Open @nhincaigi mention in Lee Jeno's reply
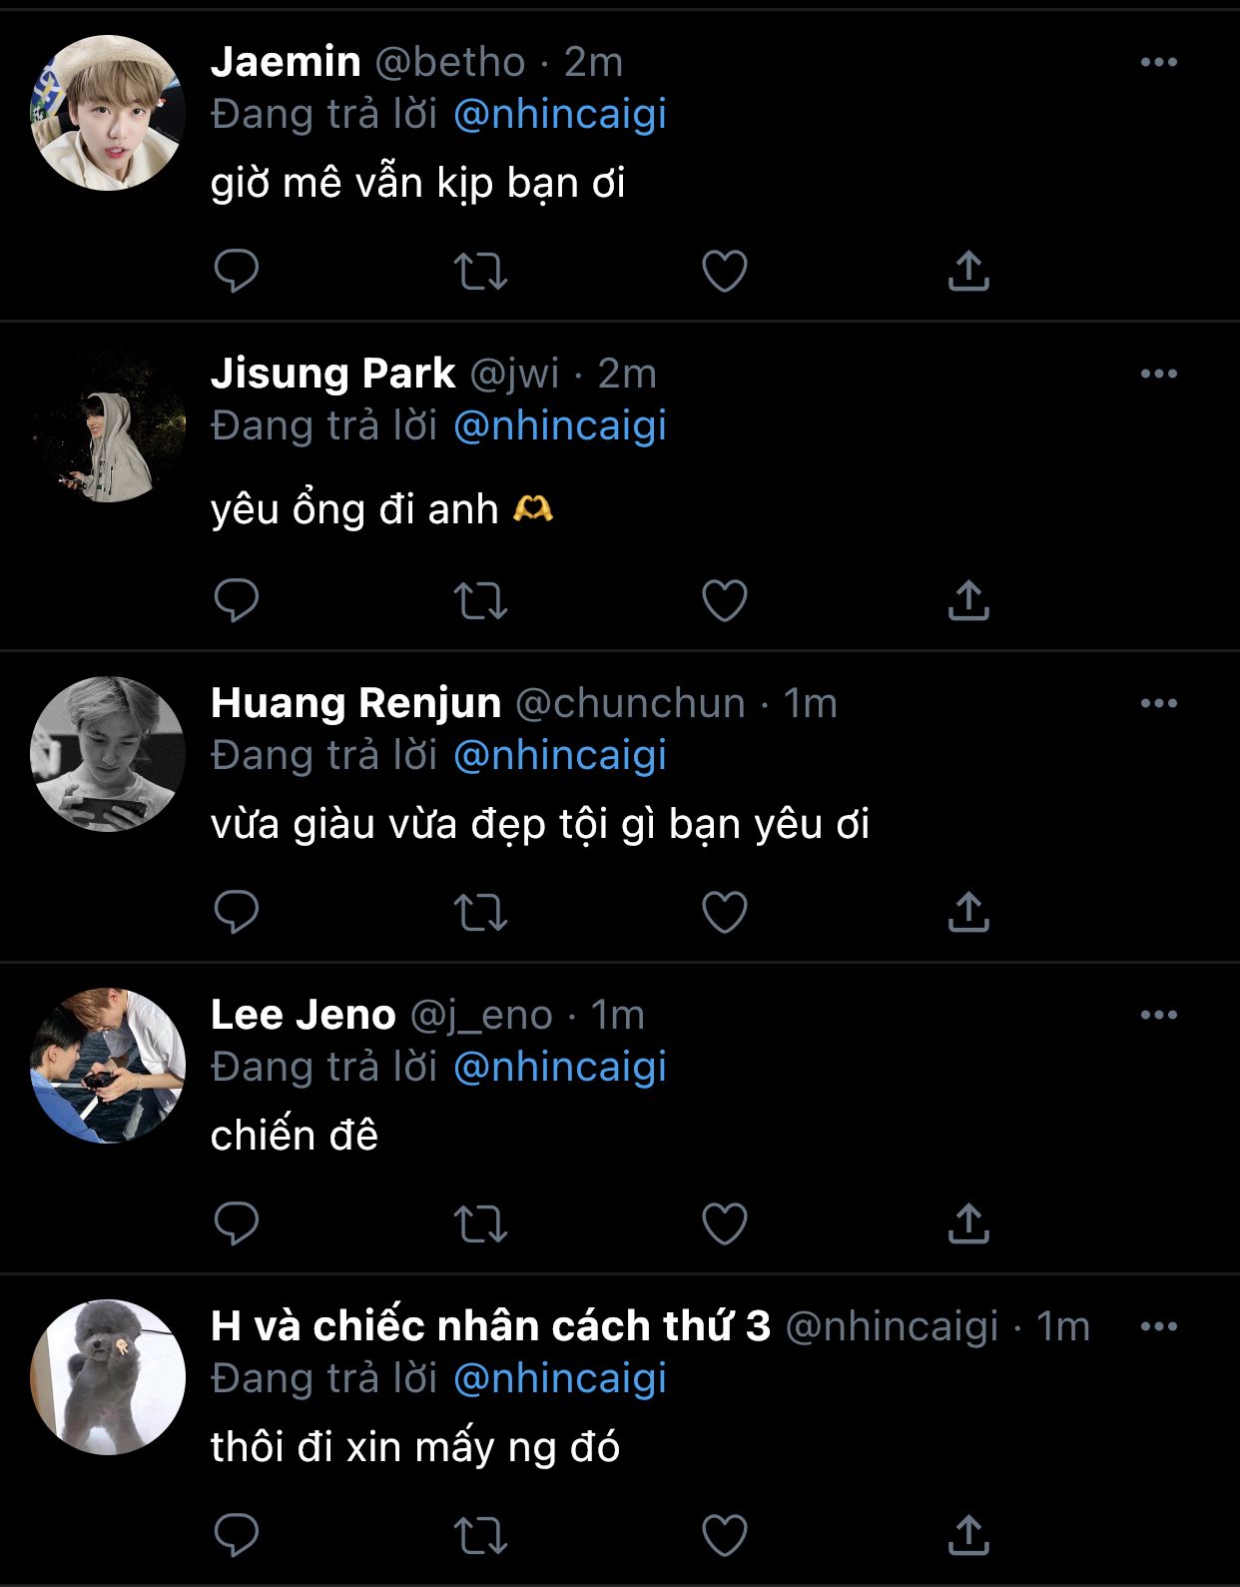 560,1067
